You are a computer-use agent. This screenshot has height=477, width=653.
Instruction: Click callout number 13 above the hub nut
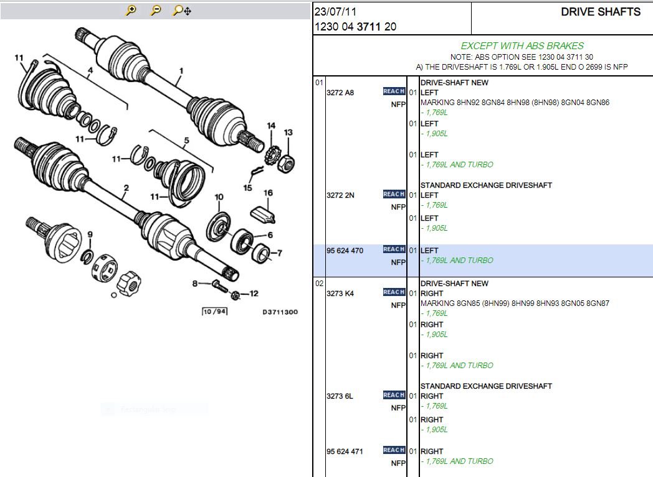(x=288, y=132)
